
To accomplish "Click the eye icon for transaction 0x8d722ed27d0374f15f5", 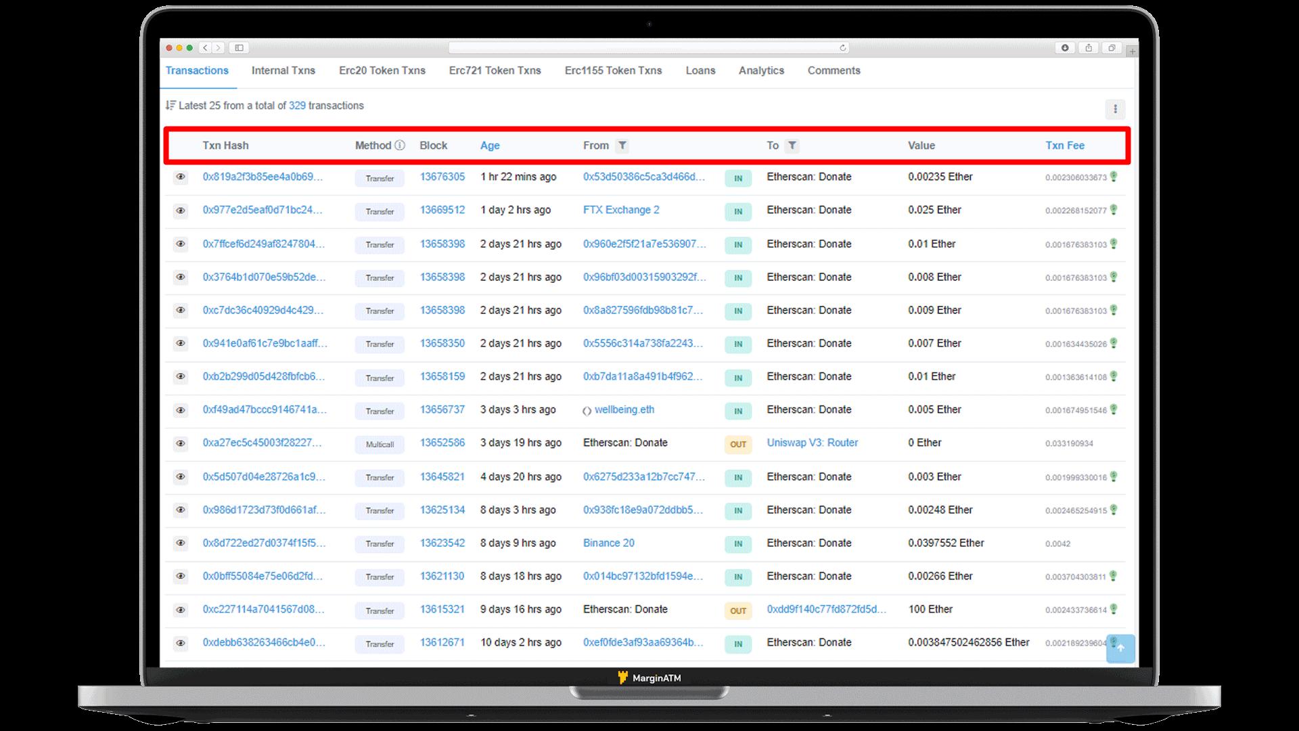I will (x=181, y=543).
